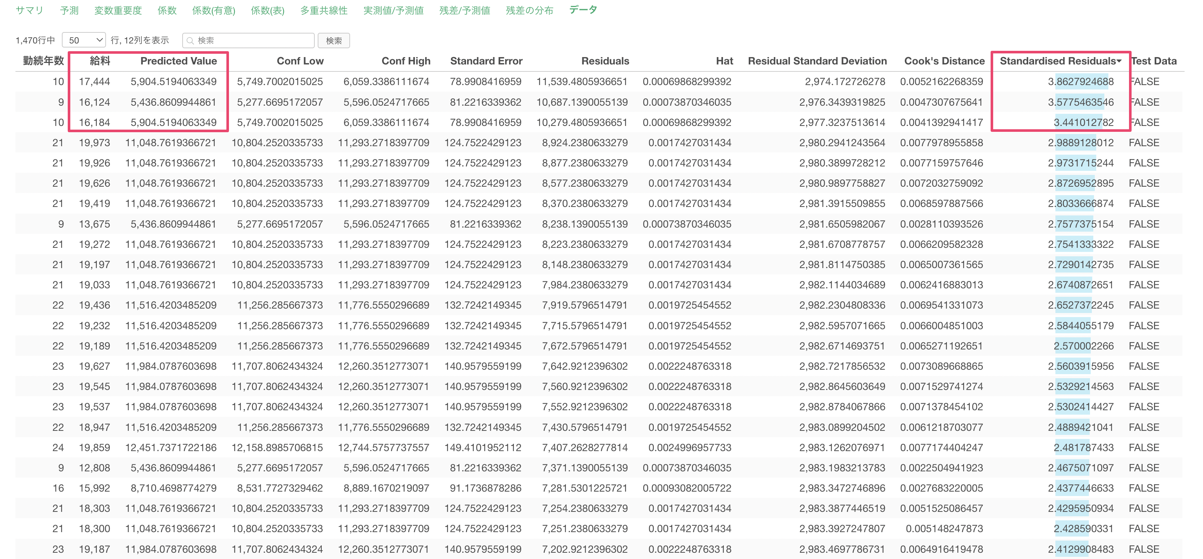Sort by Conf Low column header
This screenshot has width=1203, height=559.
tap(300, 61)
